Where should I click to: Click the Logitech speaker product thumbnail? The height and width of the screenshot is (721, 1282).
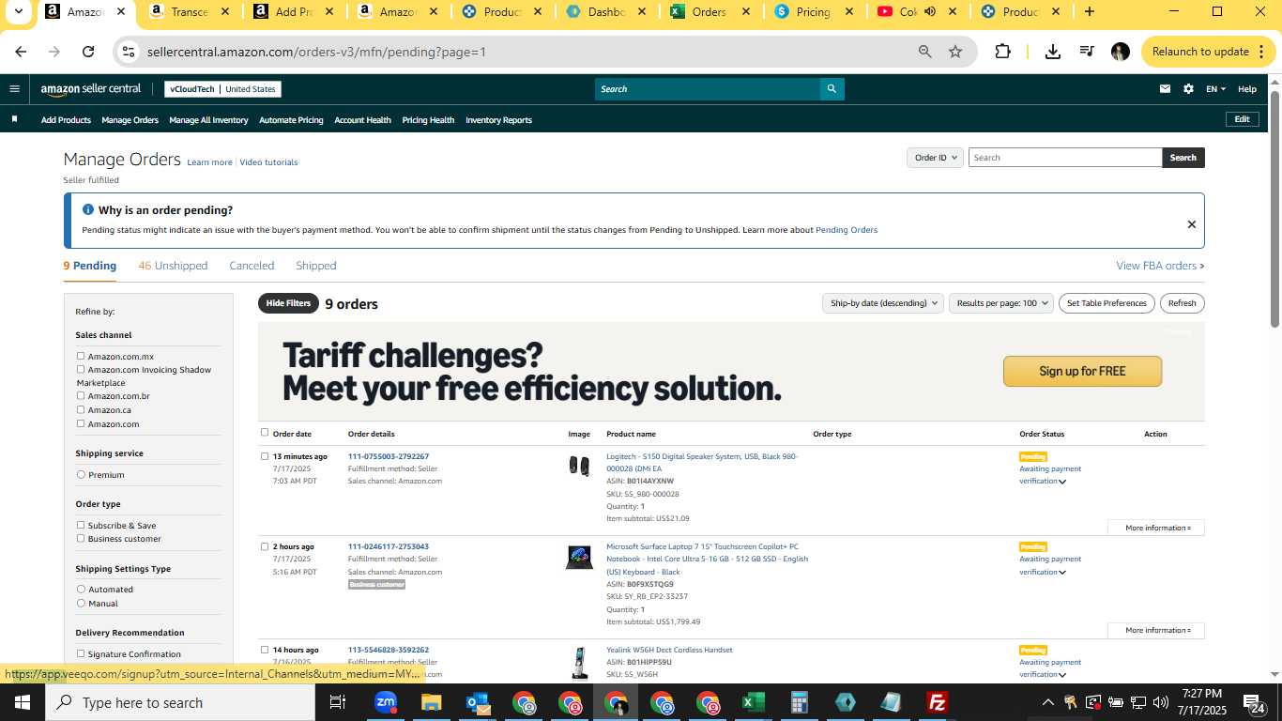point(579,466)
